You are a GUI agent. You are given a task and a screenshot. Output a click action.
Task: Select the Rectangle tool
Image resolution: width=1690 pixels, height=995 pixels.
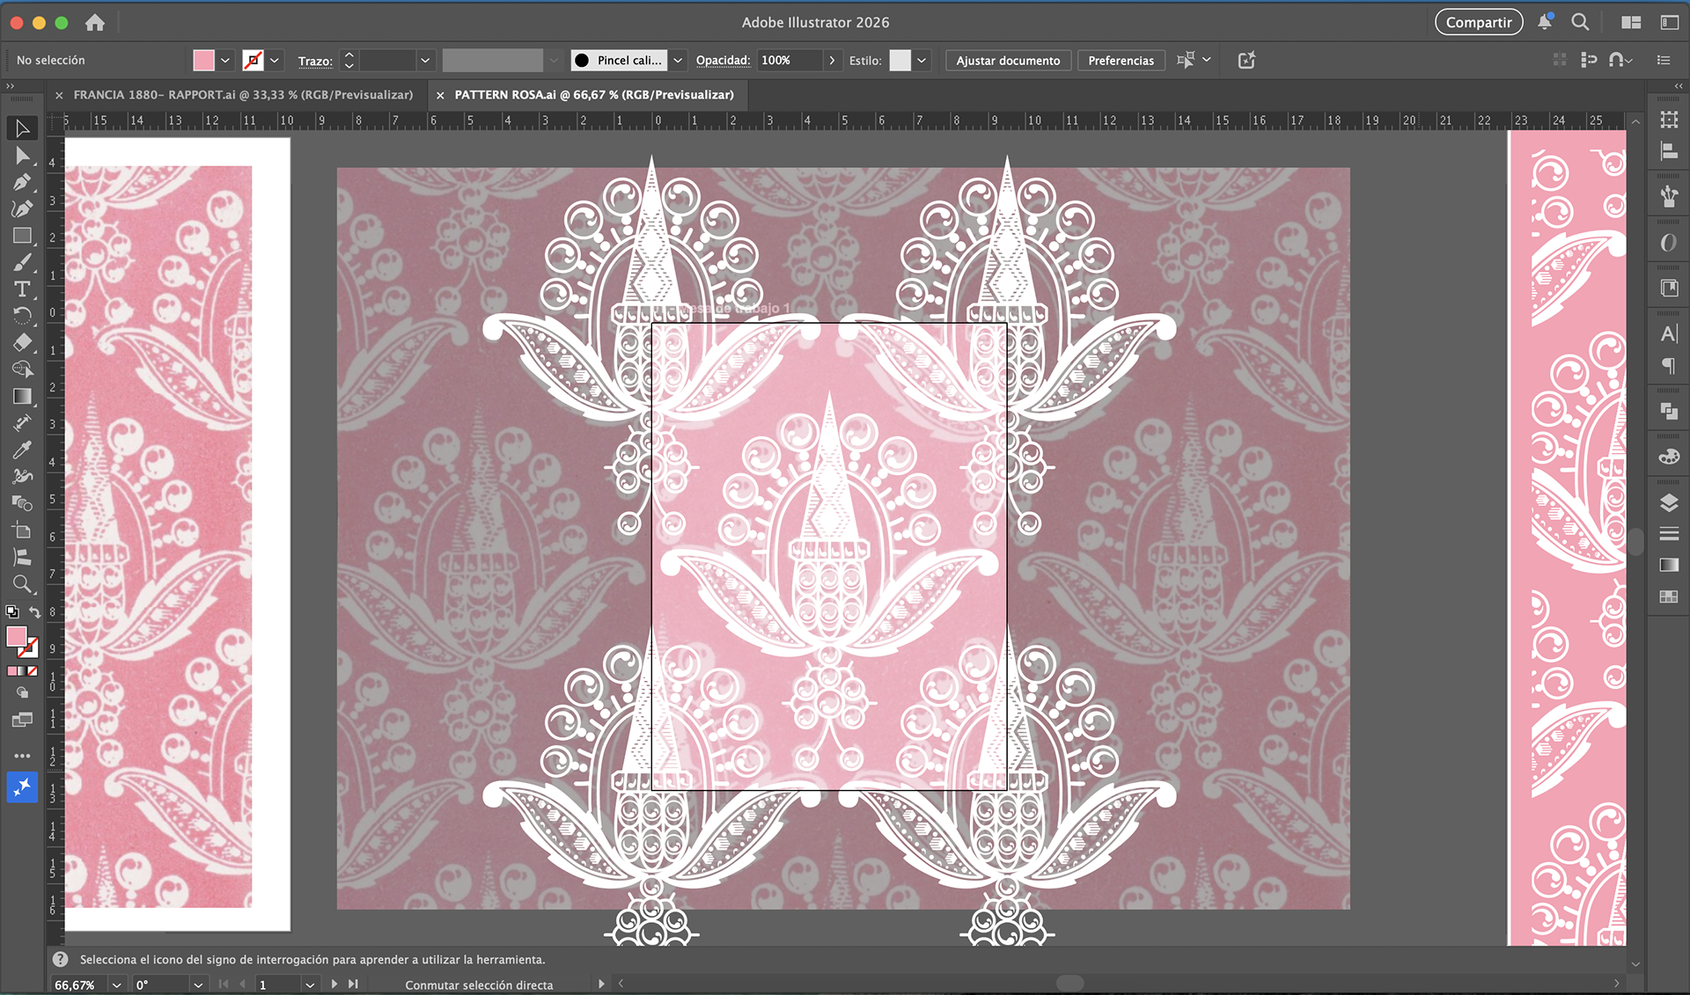click(22, 236)
